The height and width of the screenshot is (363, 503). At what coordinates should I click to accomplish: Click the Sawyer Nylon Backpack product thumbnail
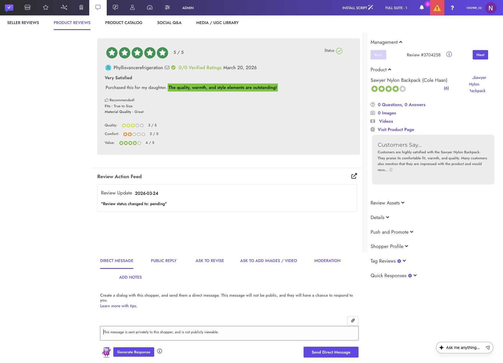[x=478, y=84]
